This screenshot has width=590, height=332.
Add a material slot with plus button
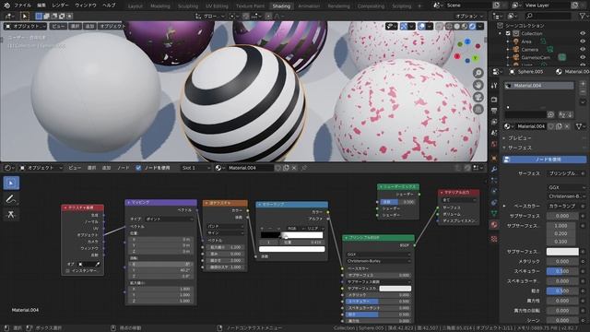583,84
